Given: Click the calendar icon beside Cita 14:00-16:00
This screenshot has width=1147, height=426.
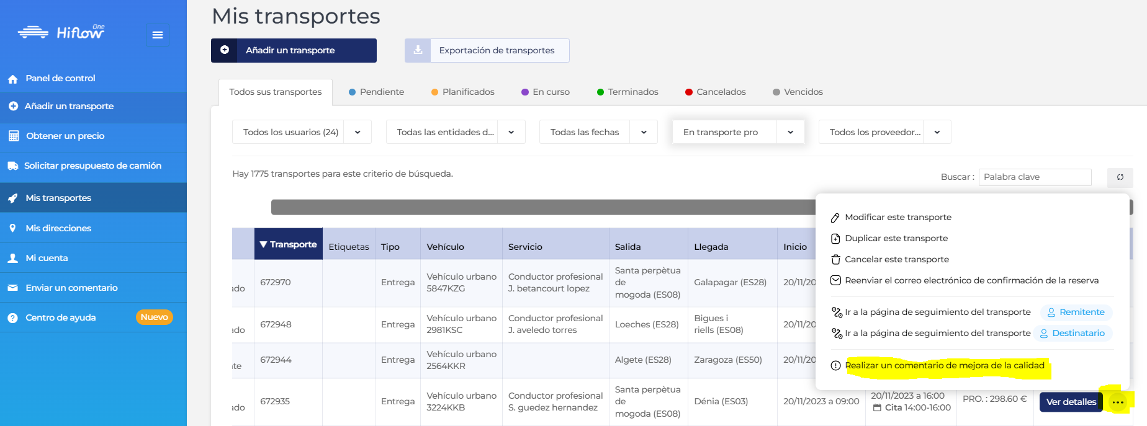Looking at the screenshot, I should coord(877,408).
